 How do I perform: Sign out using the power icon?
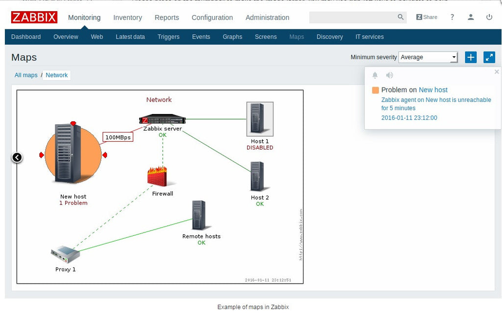489,17
